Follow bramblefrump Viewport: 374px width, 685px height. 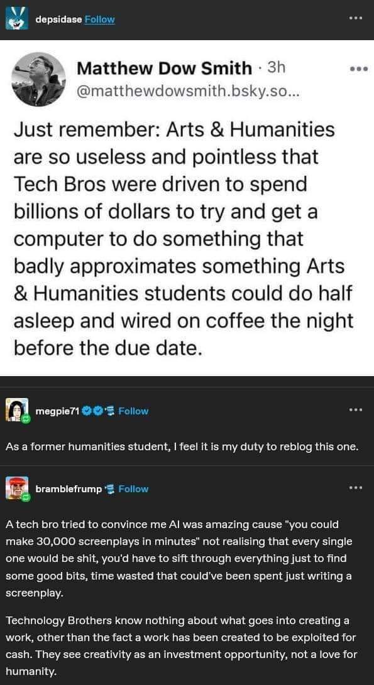tap(133, 489)
